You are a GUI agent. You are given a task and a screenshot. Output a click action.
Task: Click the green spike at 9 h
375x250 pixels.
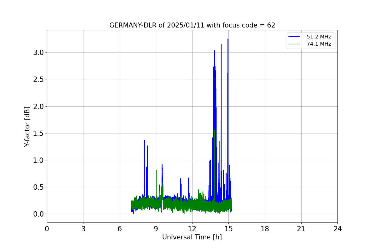(x=156, y=171)
